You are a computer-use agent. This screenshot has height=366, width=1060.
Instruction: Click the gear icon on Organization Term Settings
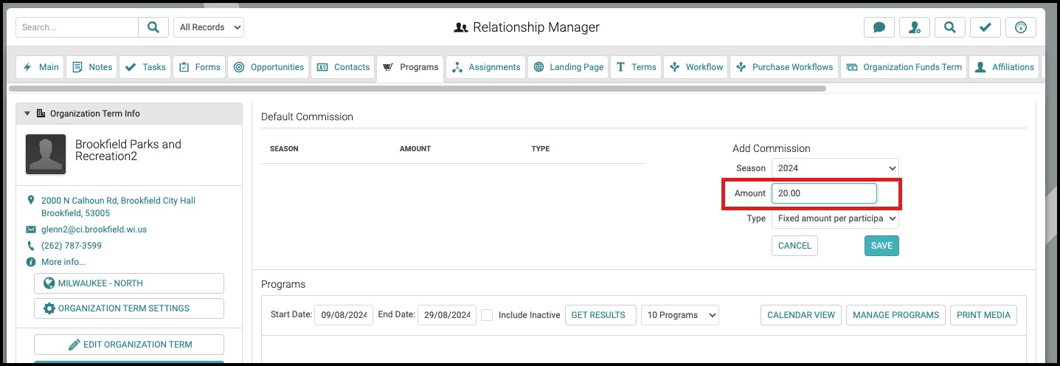(49, 308)
